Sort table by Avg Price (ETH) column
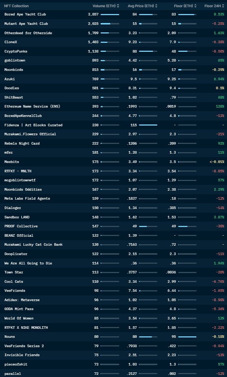 (143, 6)
